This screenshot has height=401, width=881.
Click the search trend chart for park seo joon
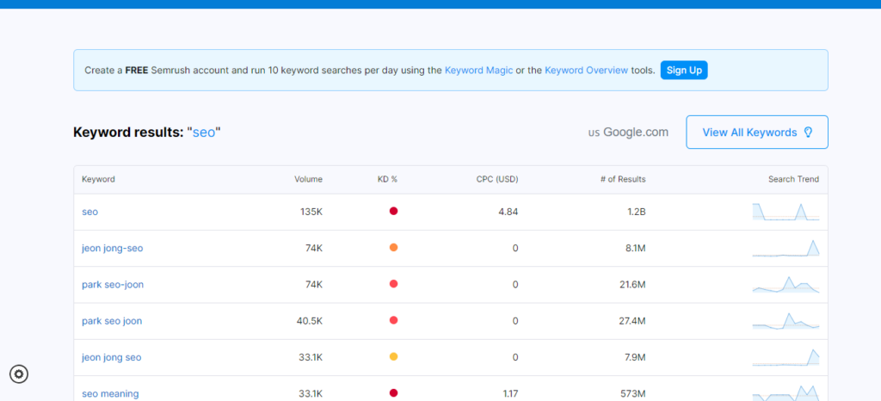point(786,321)
